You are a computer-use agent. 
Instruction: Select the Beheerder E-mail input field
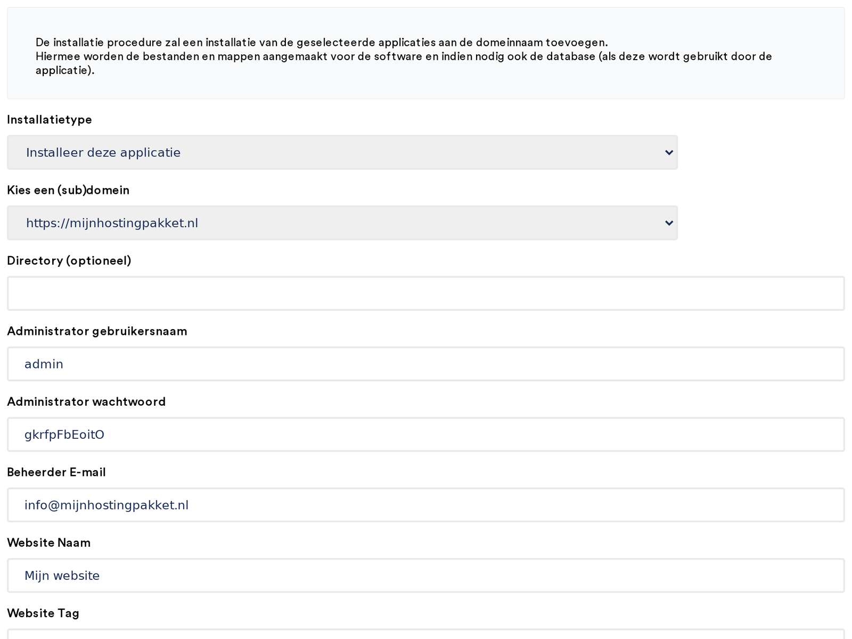(426, 505)
